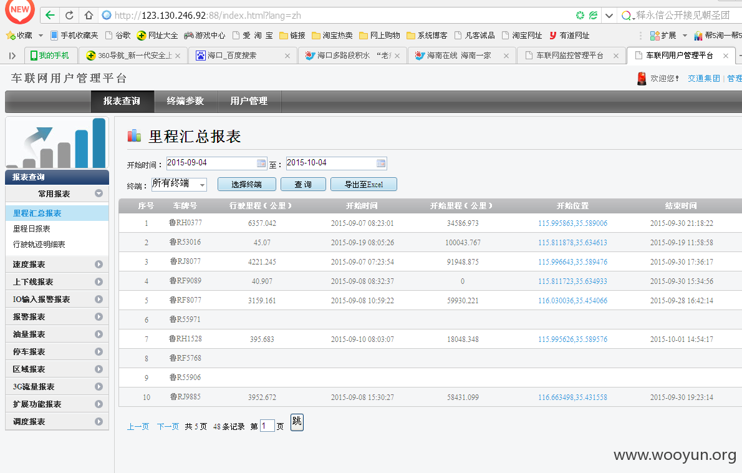Click the search engine icon in search box
Image resolution: width=742 pixels, height=473 pixels.
tap(626, 16)
